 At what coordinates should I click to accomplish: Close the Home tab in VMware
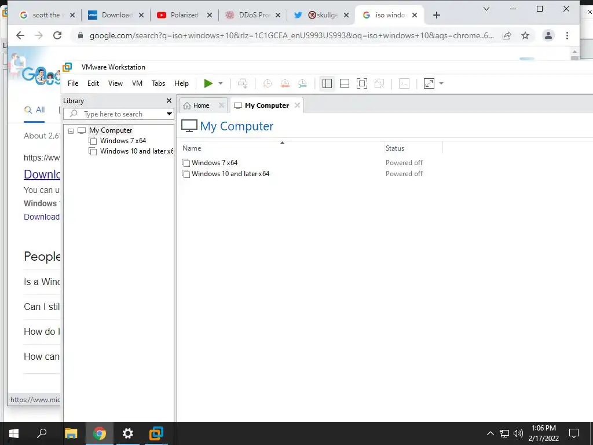pyautogui.click(x=222, y=105)
